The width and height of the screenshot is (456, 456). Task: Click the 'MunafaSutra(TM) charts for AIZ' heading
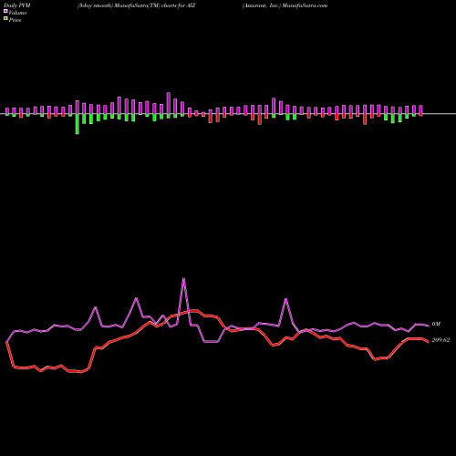(155, 5)
